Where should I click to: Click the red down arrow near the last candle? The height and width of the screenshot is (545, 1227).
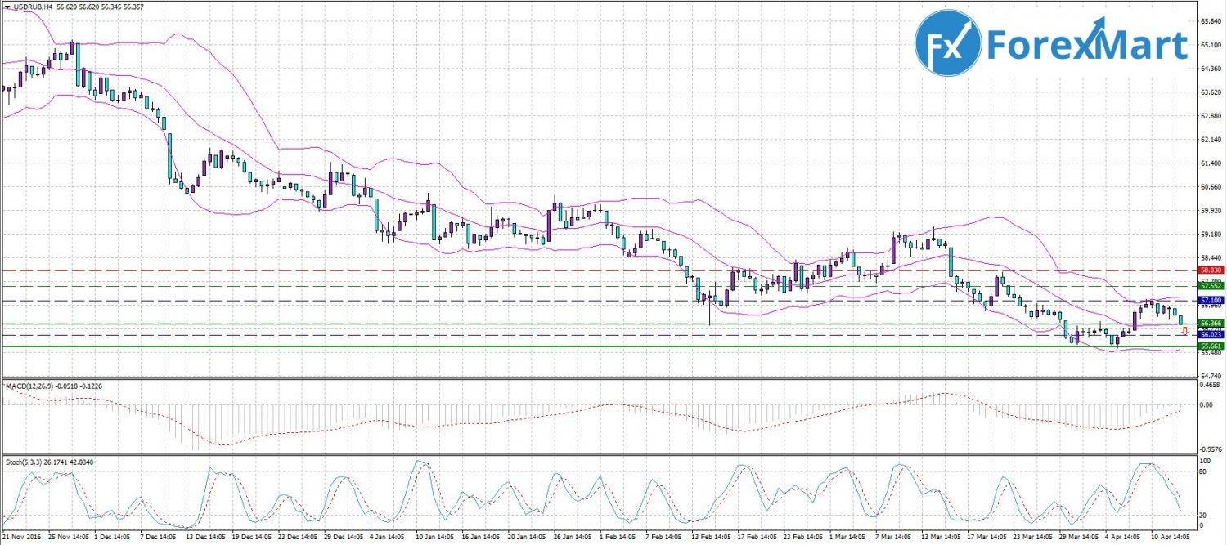coord(1184,330)
